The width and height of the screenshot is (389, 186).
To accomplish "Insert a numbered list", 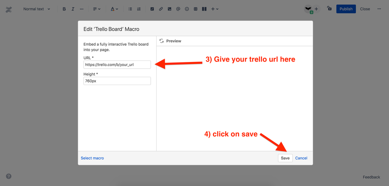I will pos(139,9).
